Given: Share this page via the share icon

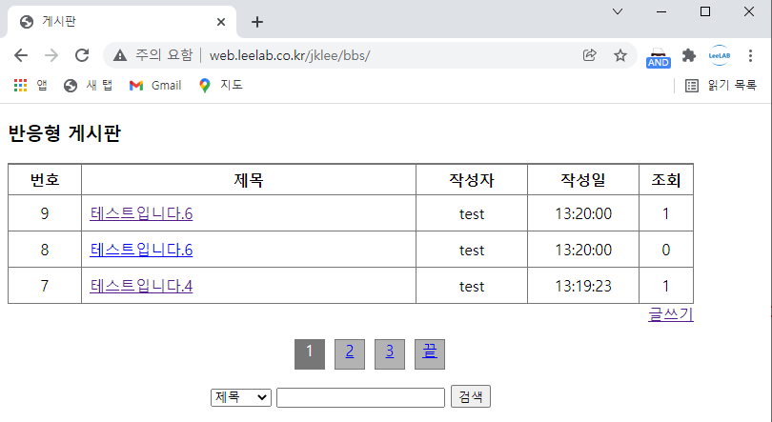Looking at the screenshot, I should point(590,55).
